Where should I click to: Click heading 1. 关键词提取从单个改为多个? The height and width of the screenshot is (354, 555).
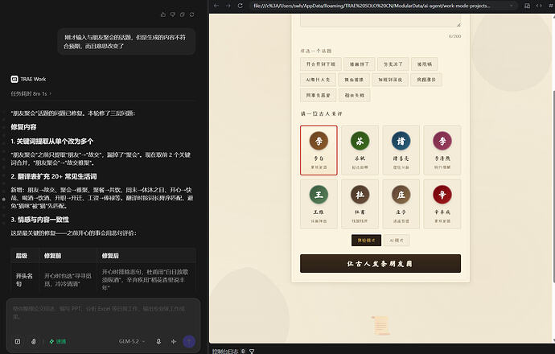(x=52, y=142)
